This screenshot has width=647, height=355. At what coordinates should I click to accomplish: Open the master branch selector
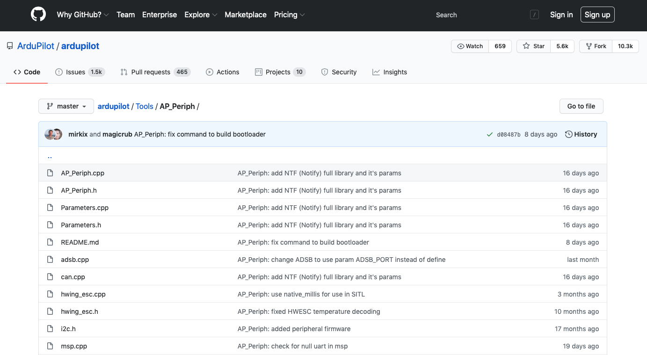[x=66, y=106]
